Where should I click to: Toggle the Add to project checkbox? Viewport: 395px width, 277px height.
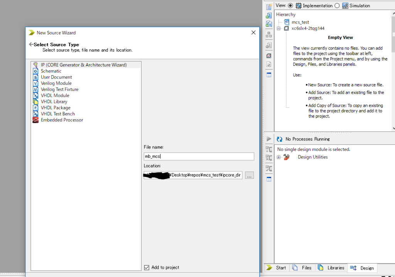[147, 267]
